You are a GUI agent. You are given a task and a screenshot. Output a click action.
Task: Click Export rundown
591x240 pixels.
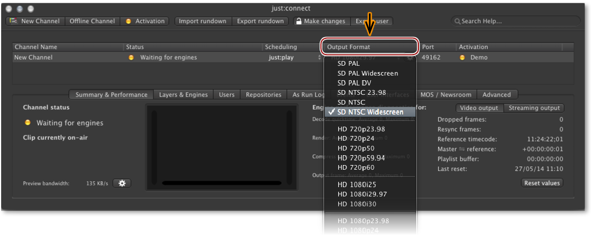(260, 21)
